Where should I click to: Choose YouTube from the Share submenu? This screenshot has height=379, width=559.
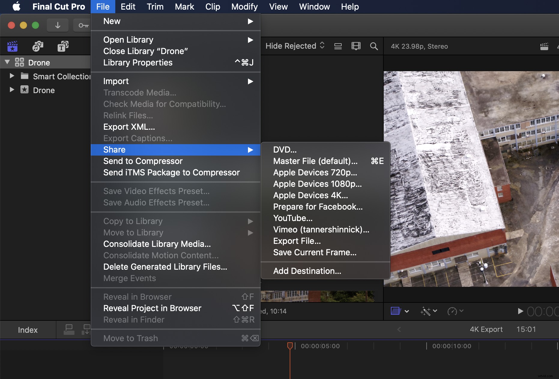pos(292,218)
